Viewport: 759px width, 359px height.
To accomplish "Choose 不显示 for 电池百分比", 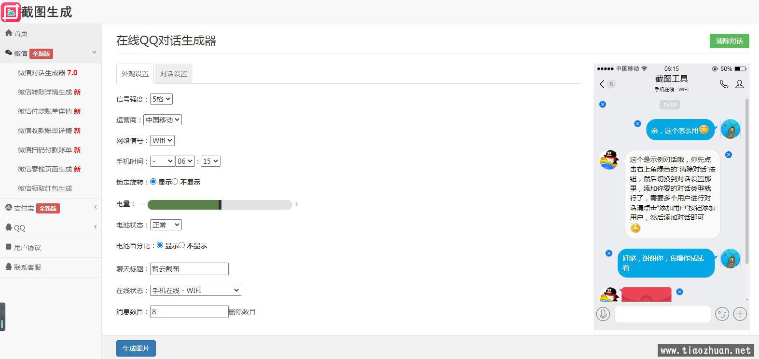I will coord(182,245).
